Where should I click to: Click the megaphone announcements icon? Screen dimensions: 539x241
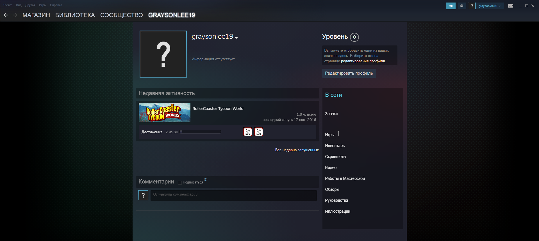coord(451,6)
